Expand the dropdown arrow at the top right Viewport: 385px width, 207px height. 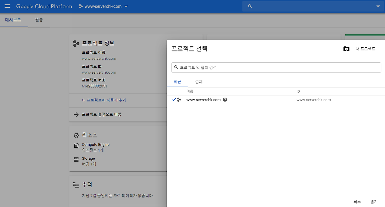pos(378,6)
